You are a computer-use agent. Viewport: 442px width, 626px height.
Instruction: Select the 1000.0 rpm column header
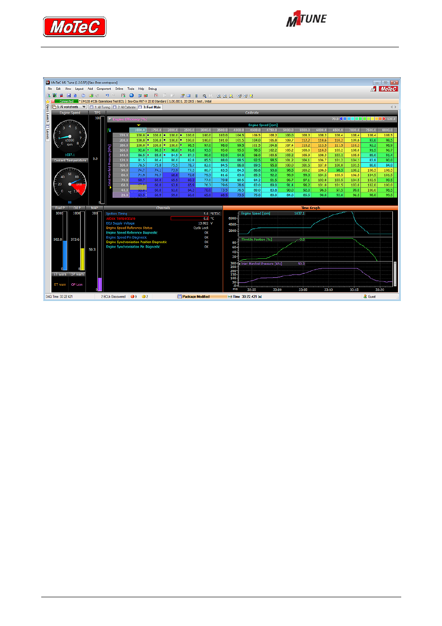point(138,130)
